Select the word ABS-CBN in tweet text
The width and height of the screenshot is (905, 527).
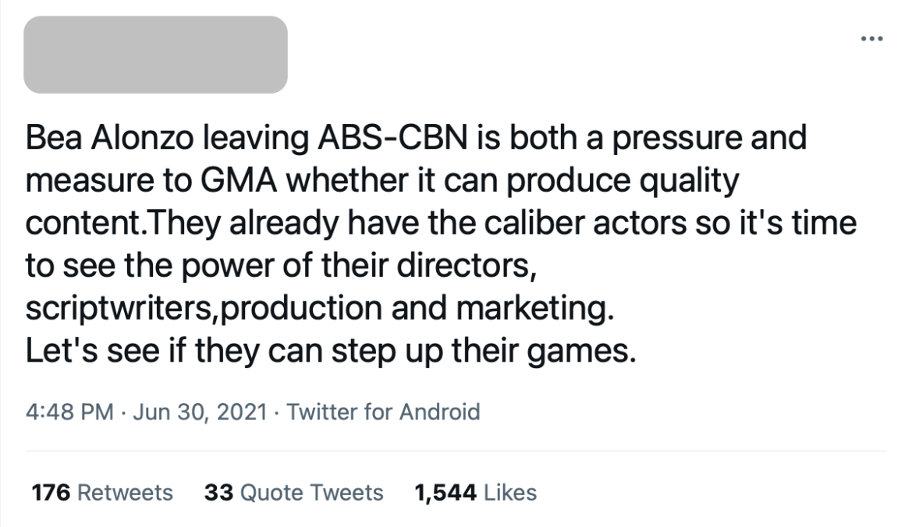pyautogui.click(x=392, y=138)
